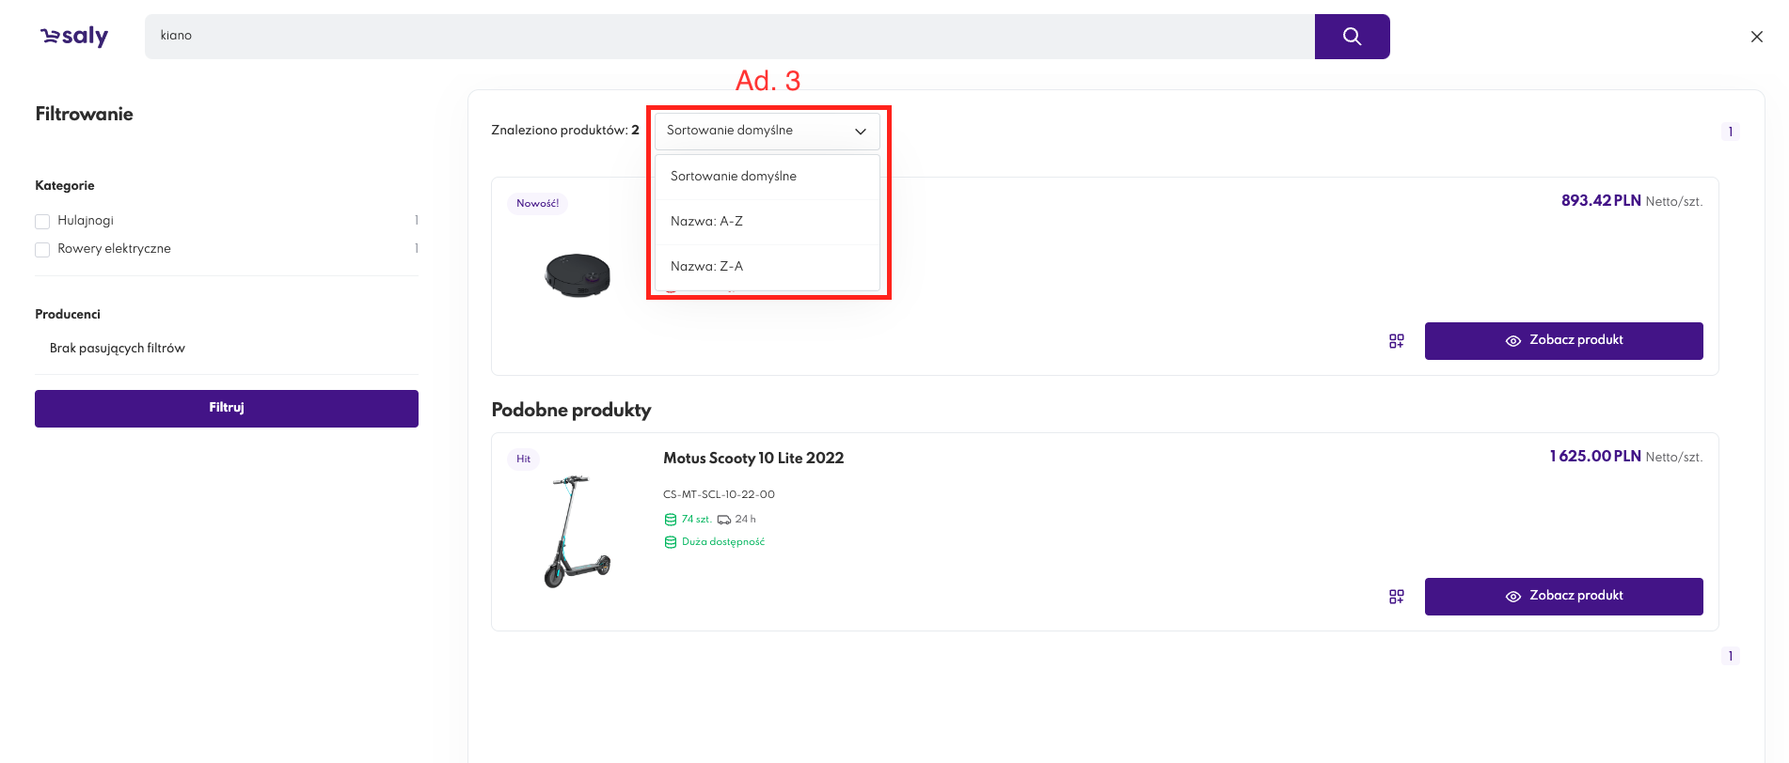Select Sortowanie domyślne option in list
The height and width of the screenshot is (763, 1789).
coord(734,177)
